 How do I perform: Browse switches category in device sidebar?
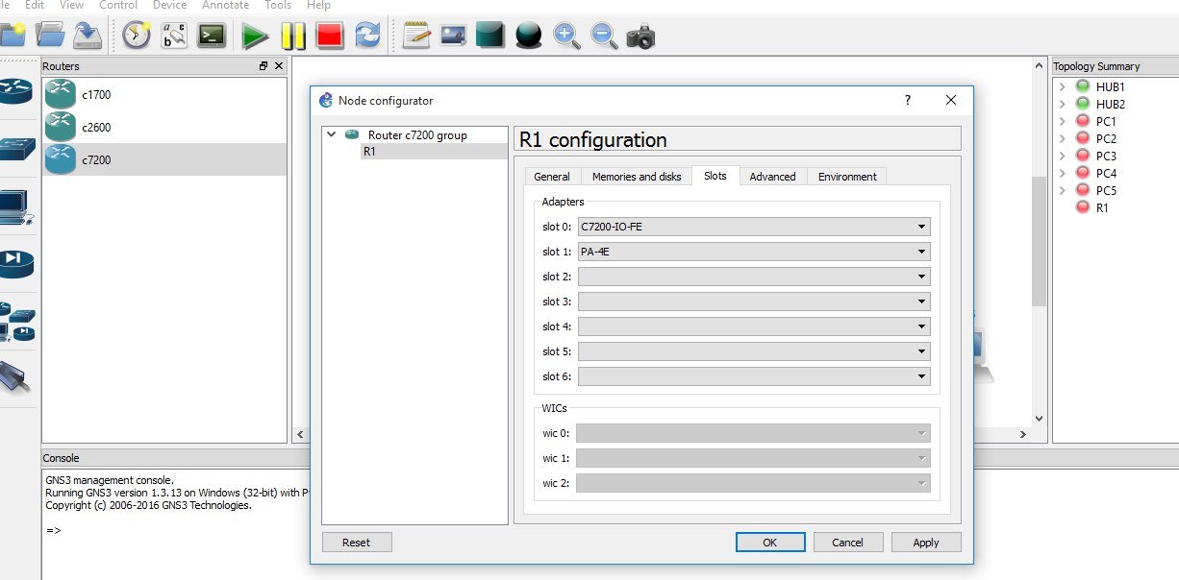pos(16,149)
